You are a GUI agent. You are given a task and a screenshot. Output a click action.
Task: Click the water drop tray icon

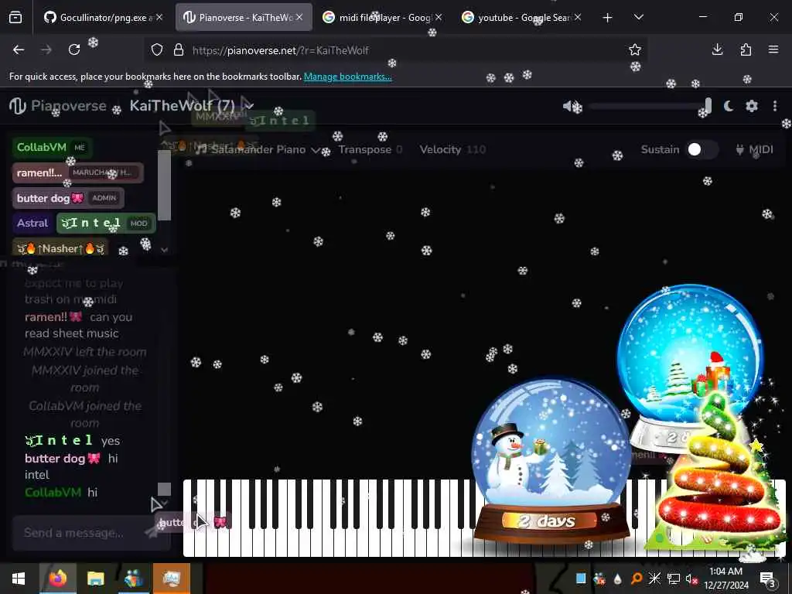pos(617,579)
